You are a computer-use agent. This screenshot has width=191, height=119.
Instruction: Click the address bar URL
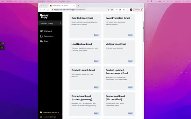tap(69, 10)
